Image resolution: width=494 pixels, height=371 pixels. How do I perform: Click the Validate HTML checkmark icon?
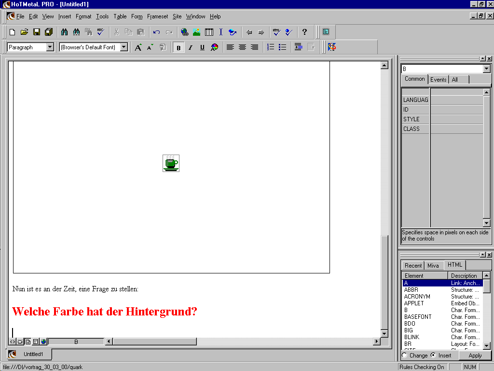[276, 32]
